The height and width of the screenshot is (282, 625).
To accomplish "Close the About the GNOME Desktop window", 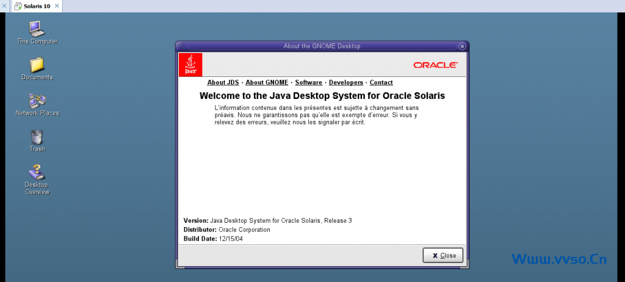I will click(x=462, y=46).
